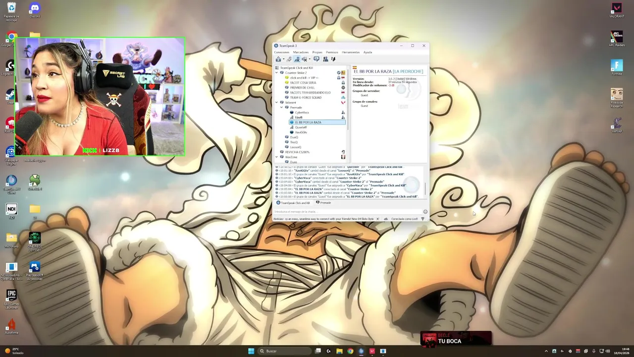Click the Connect to server toolbar icon
Screen dimensions: 634x357
278,59
